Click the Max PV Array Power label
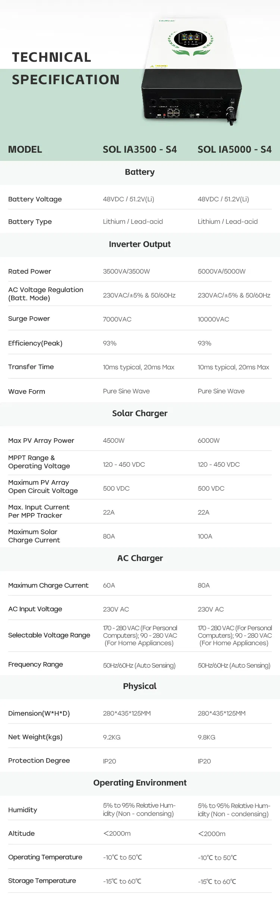280x921 pixels. coord(41,440)
